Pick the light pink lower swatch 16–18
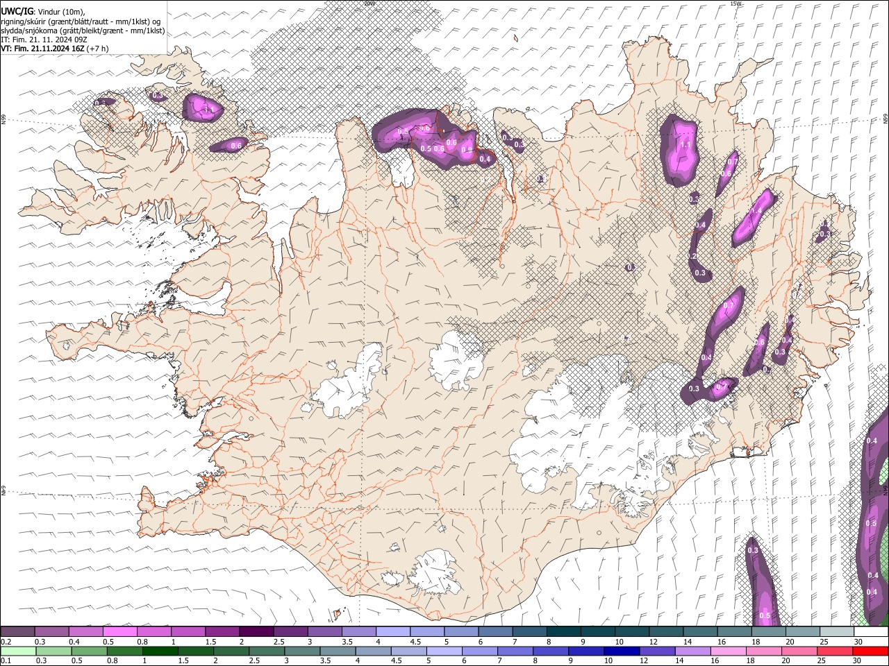 click(729, 651)
